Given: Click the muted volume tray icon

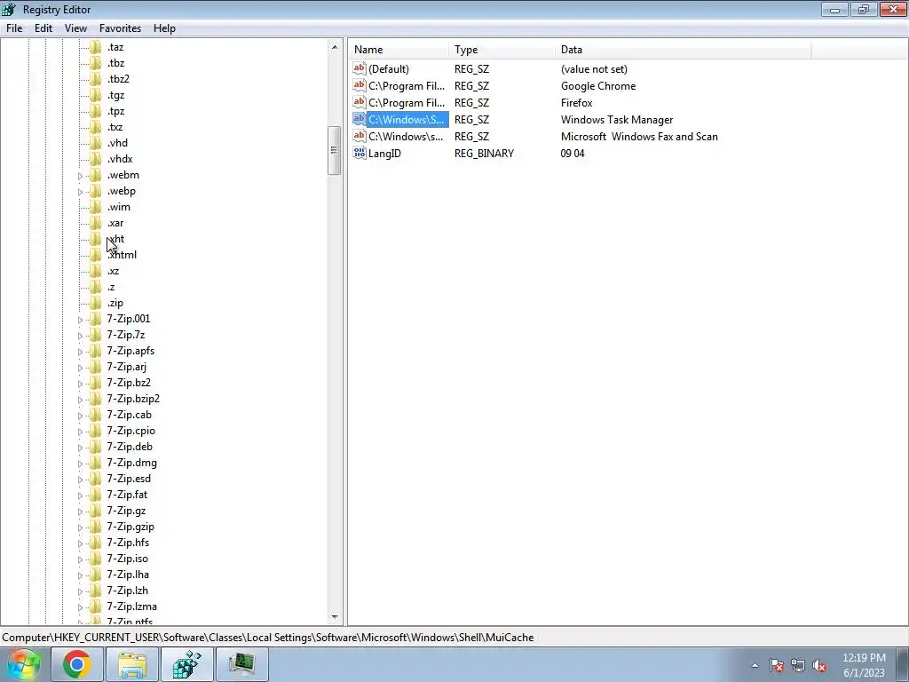Looking at the screenshot, I should point(819,666).
